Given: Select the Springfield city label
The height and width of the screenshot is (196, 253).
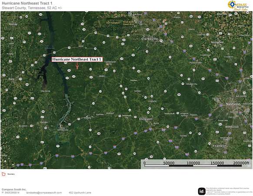Looking at the screenshot, I should point(217,42).
